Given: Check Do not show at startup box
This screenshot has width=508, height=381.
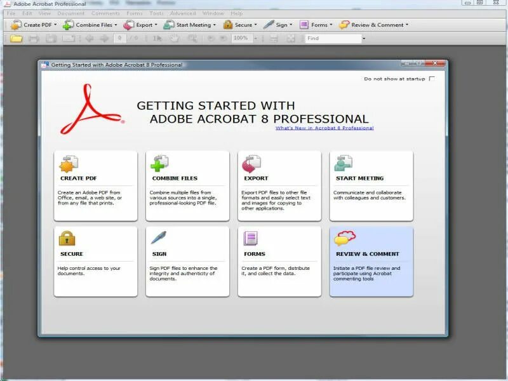Looking at the screenshot, I should [x=432, y=79].
